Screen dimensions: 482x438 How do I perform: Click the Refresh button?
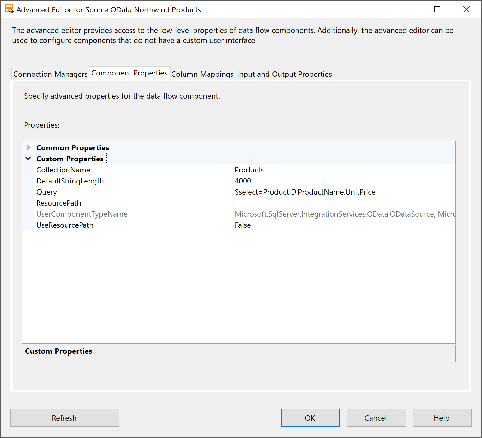tap(65, 418)
